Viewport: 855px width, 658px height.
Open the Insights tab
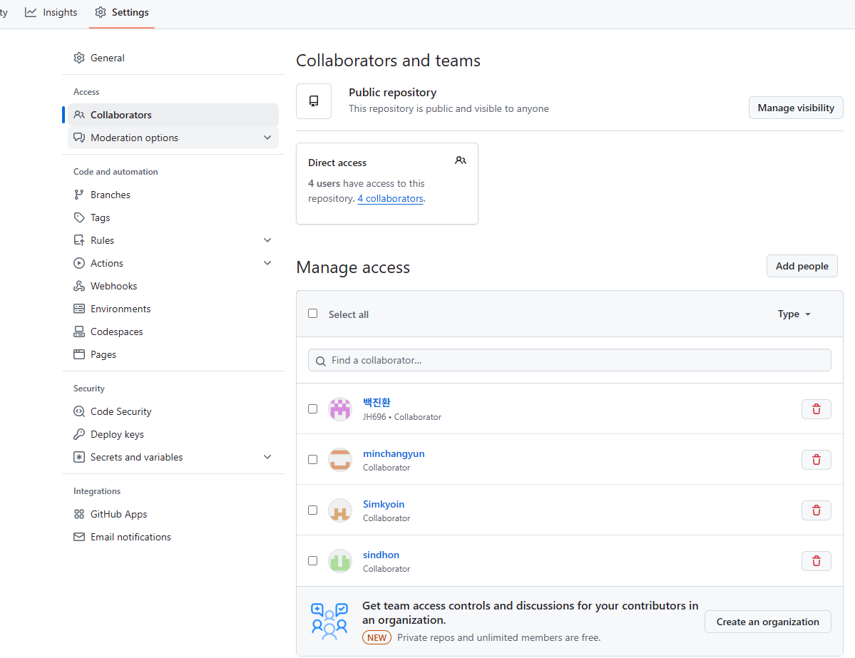tap(51, 12)
